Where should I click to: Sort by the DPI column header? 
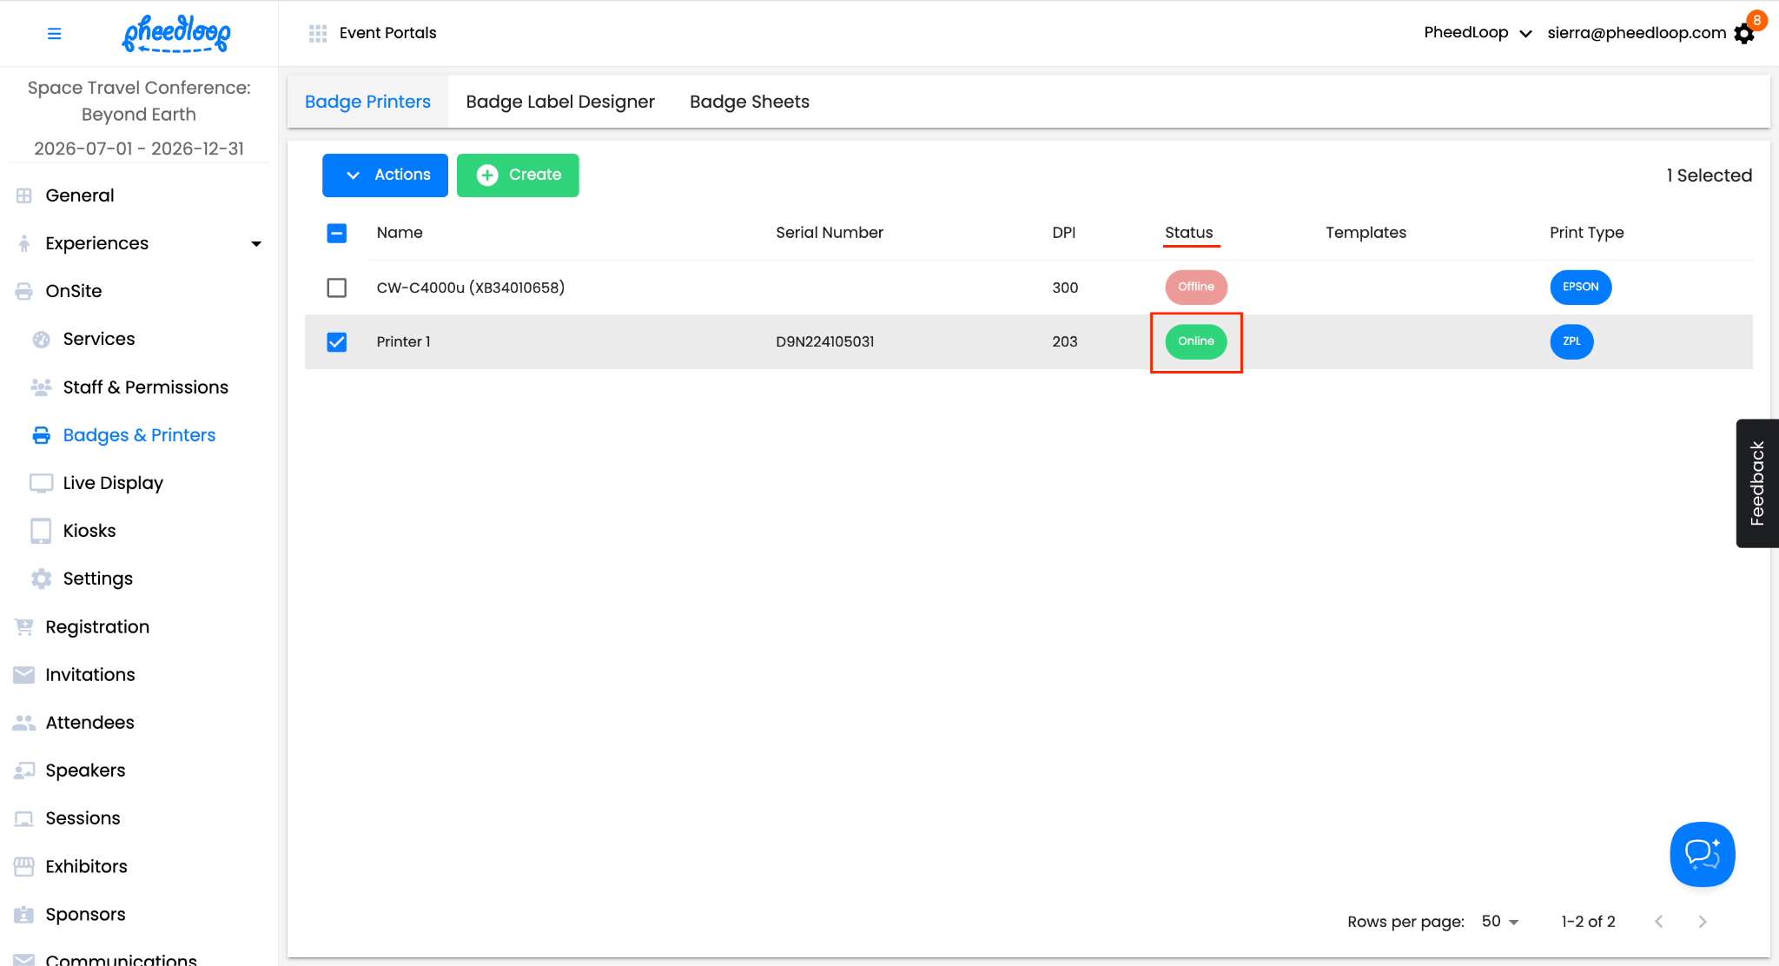point(1064,233)
